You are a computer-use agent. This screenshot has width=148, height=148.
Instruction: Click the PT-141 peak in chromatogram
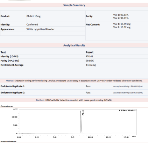click(x=81, y=122)
